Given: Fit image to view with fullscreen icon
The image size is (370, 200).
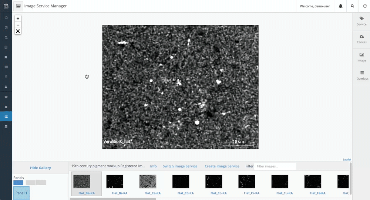Looking at the screenshot, I should point(18,31).
